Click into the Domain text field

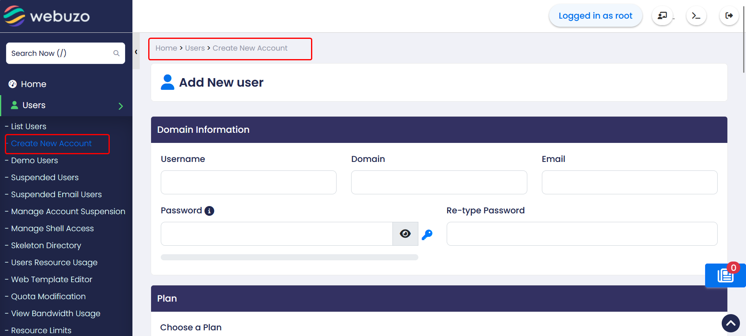[x=439, y=183]
